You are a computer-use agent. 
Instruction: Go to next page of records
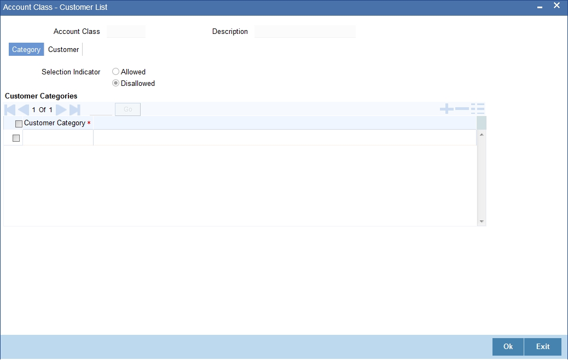[x=61, y=109]
